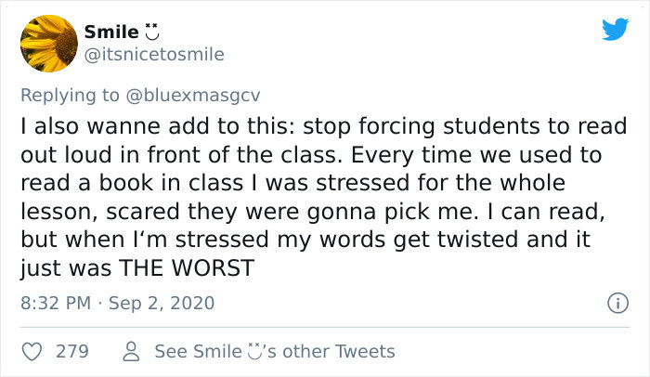Open the Twitter info circle icon

click(617, 303)
